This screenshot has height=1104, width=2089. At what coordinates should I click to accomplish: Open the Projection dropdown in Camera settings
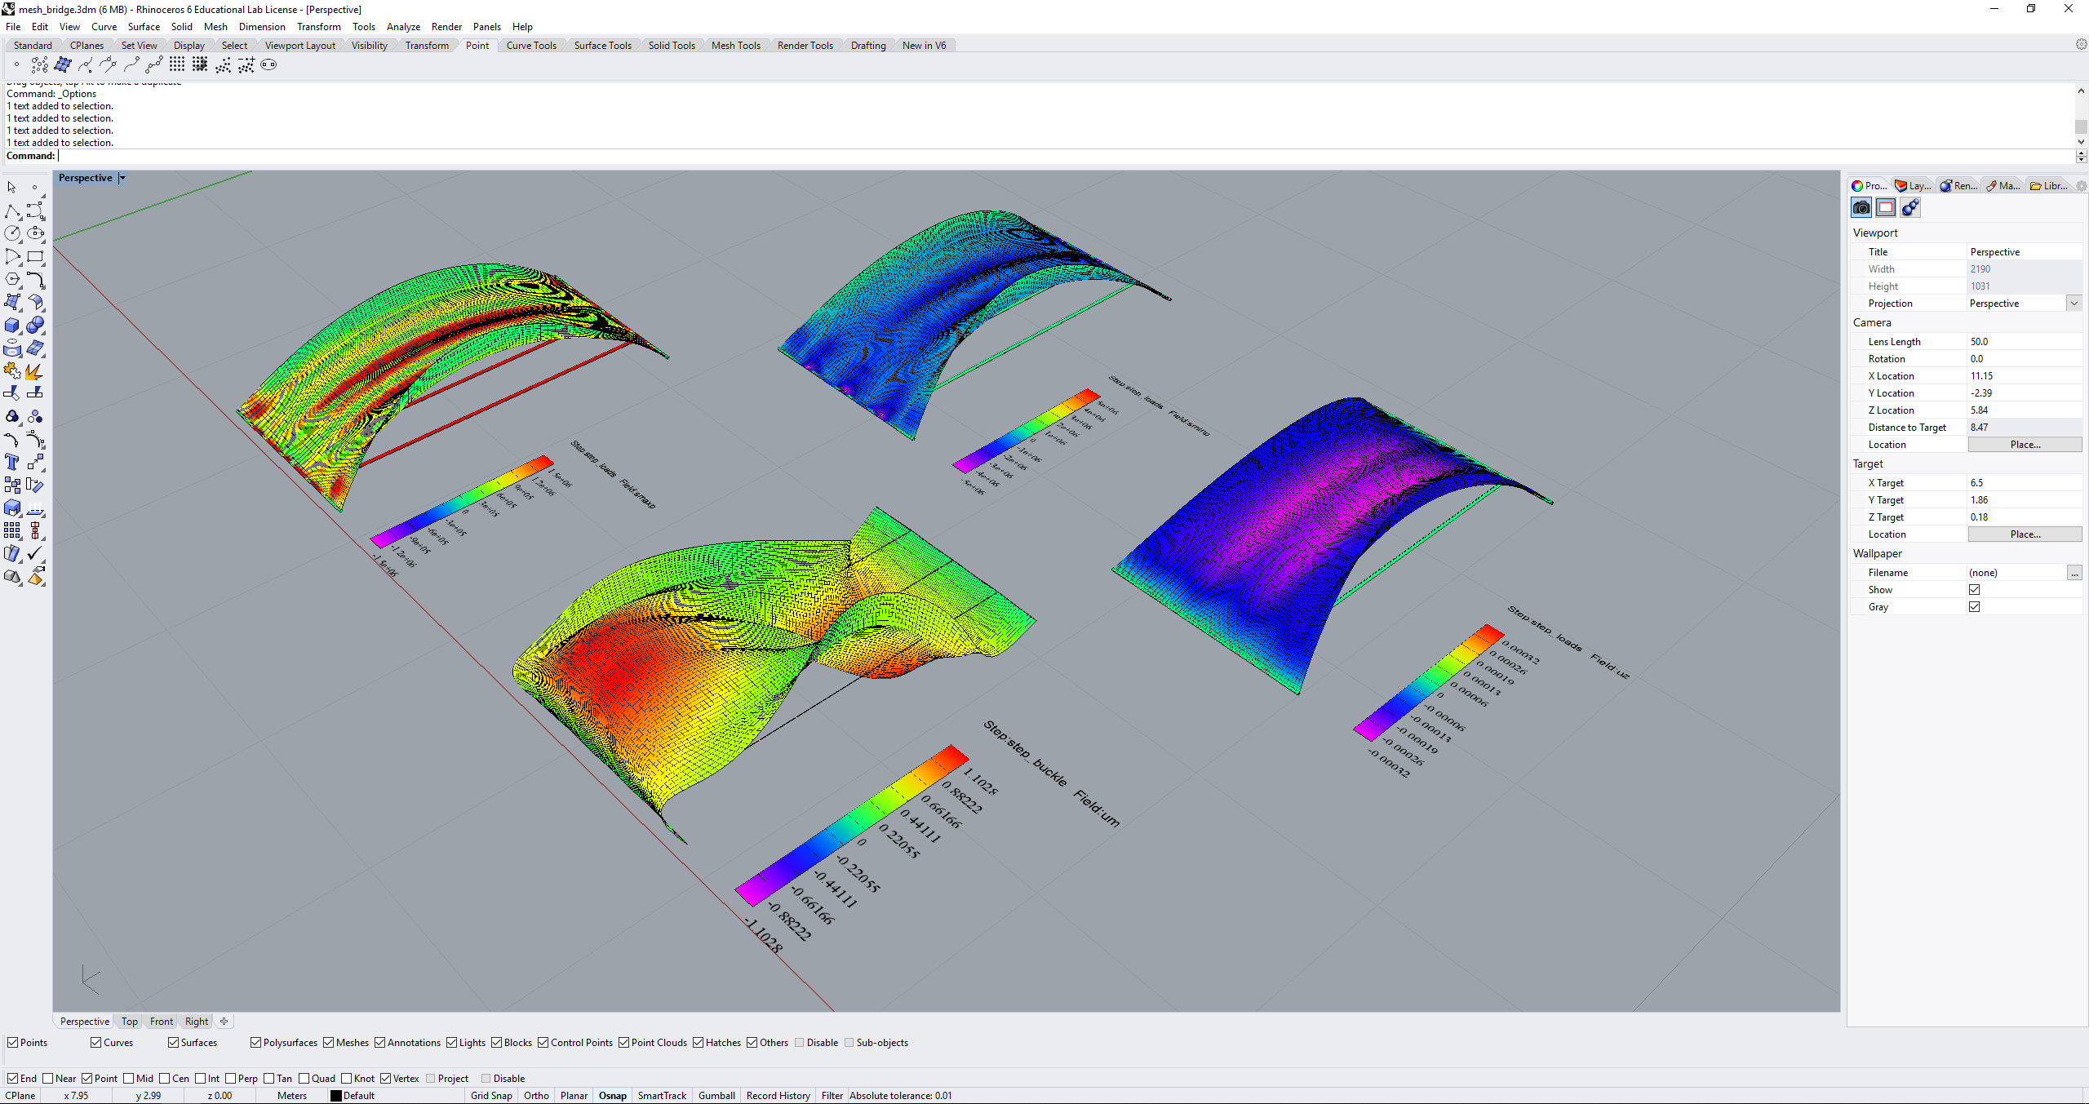click(2073, 303)
